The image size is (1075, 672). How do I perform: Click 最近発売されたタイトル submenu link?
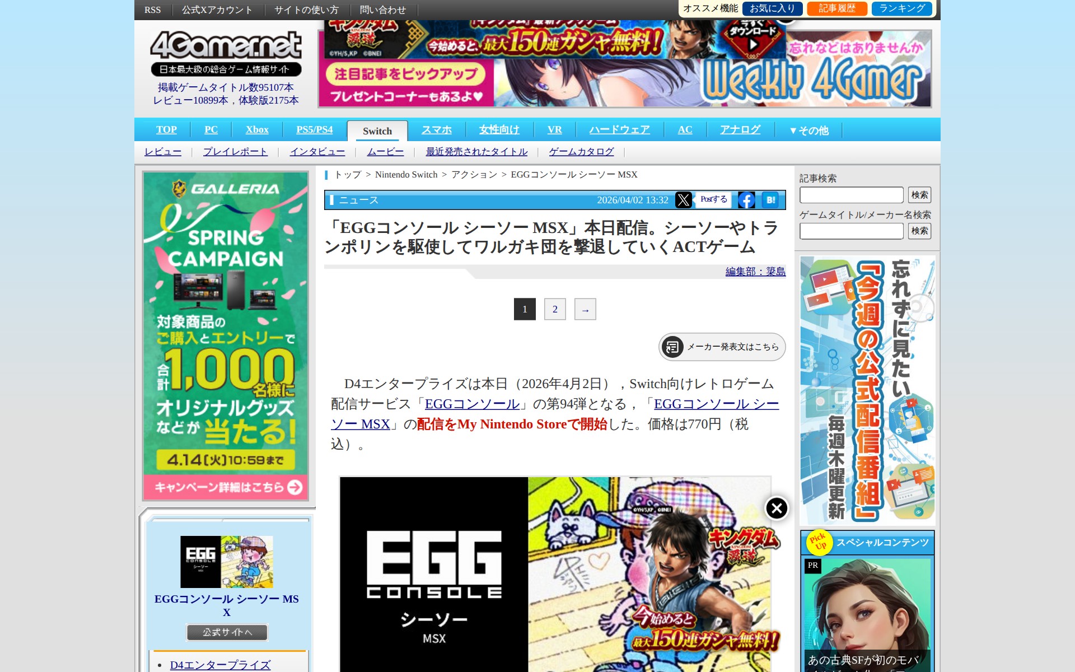[476, 152]
